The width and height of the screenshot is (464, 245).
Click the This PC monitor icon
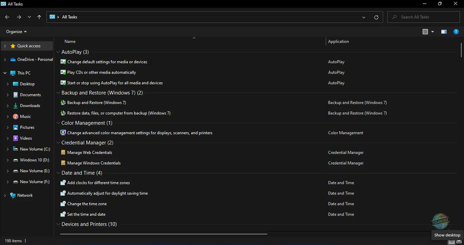(x=13, y=73)
